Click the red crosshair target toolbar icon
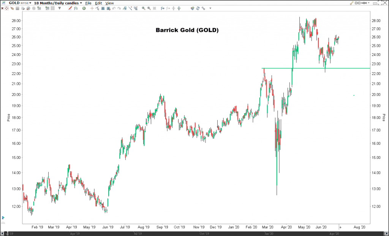The image size is (389, 236). coord(7,8)
